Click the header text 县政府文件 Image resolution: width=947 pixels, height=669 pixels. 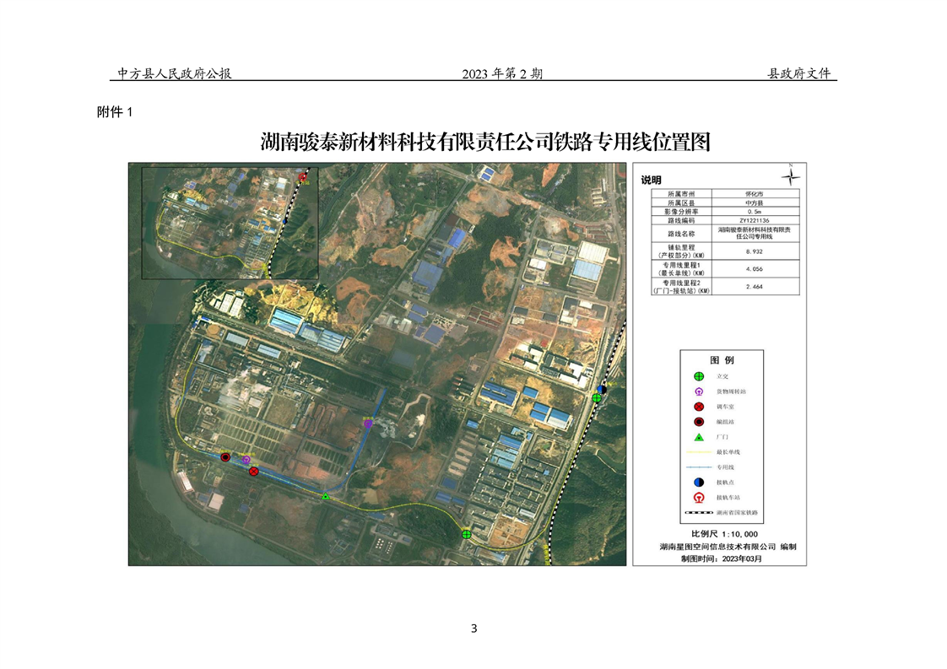click(x=799, y=73)
